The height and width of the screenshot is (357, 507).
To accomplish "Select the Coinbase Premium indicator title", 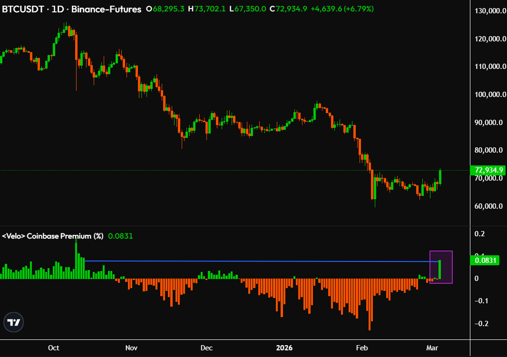I will [x=55, y=235].
